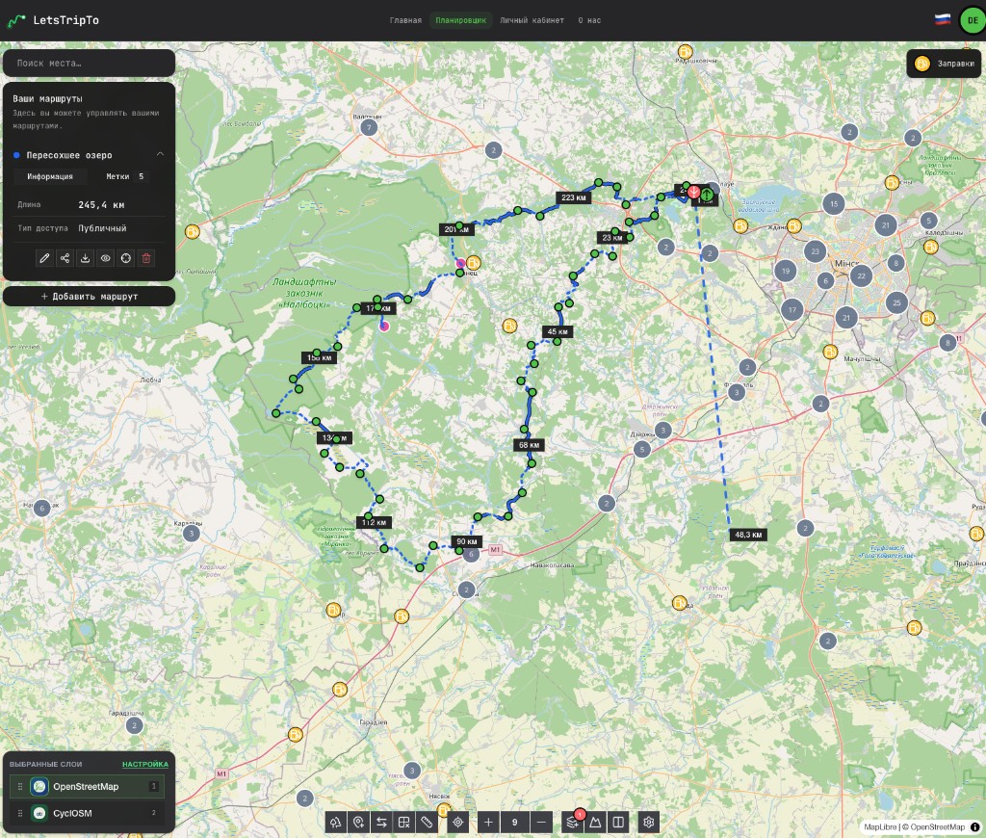Grab the OpenStreetMap layer reorder handle
Viewport: 986px width, 838px height.
coord(20,786)
